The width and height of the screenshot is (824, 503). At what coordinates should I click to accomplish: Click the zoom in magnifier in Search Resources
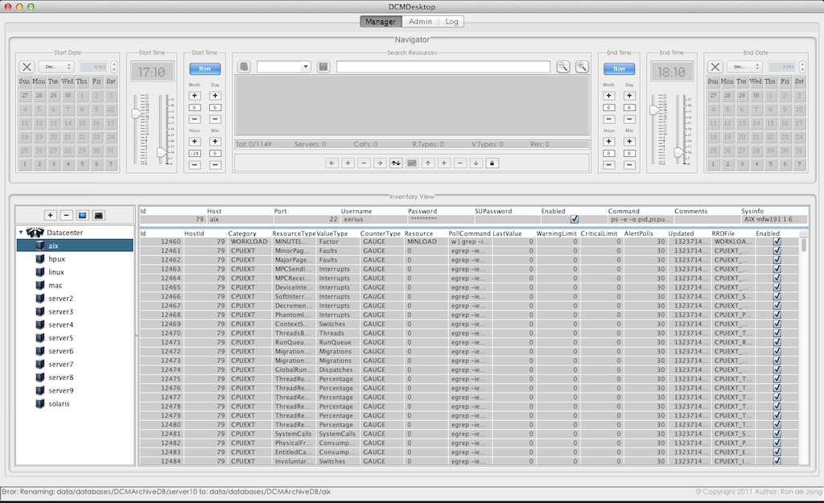point(582,67)
